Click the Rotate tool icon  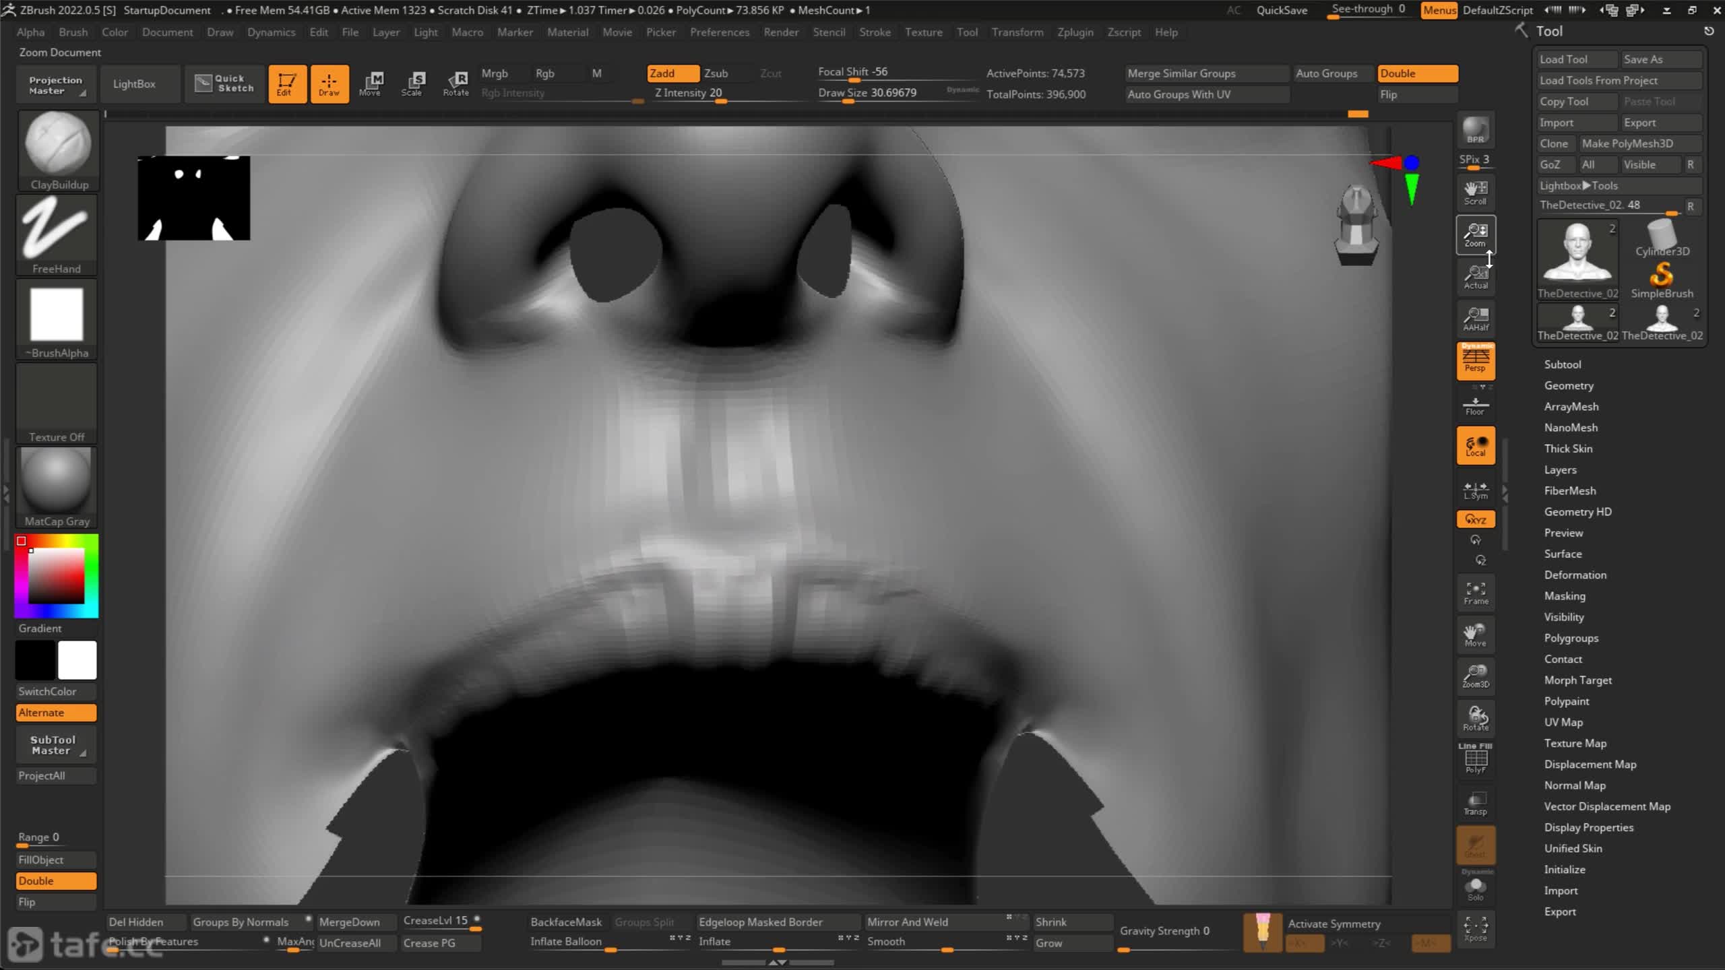456,83
